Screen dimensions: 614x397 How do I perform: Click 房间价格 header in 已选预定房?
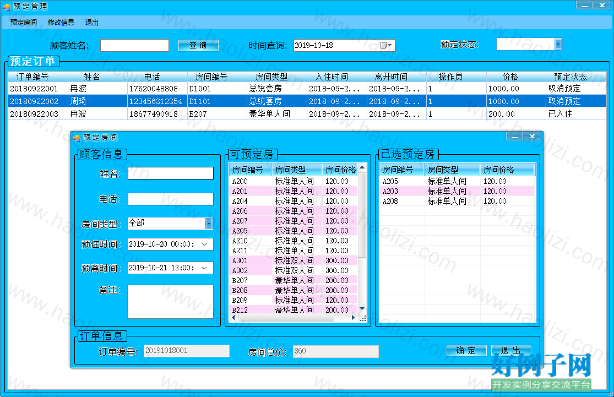point(507,170)
